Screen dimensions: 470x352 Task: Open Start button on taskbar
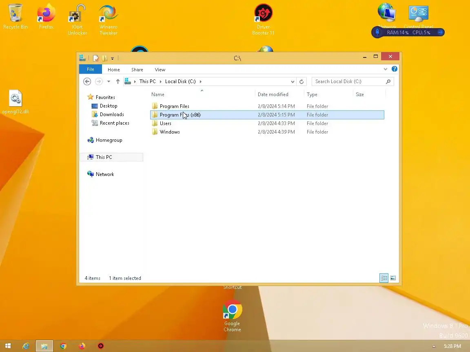(8, 346)
